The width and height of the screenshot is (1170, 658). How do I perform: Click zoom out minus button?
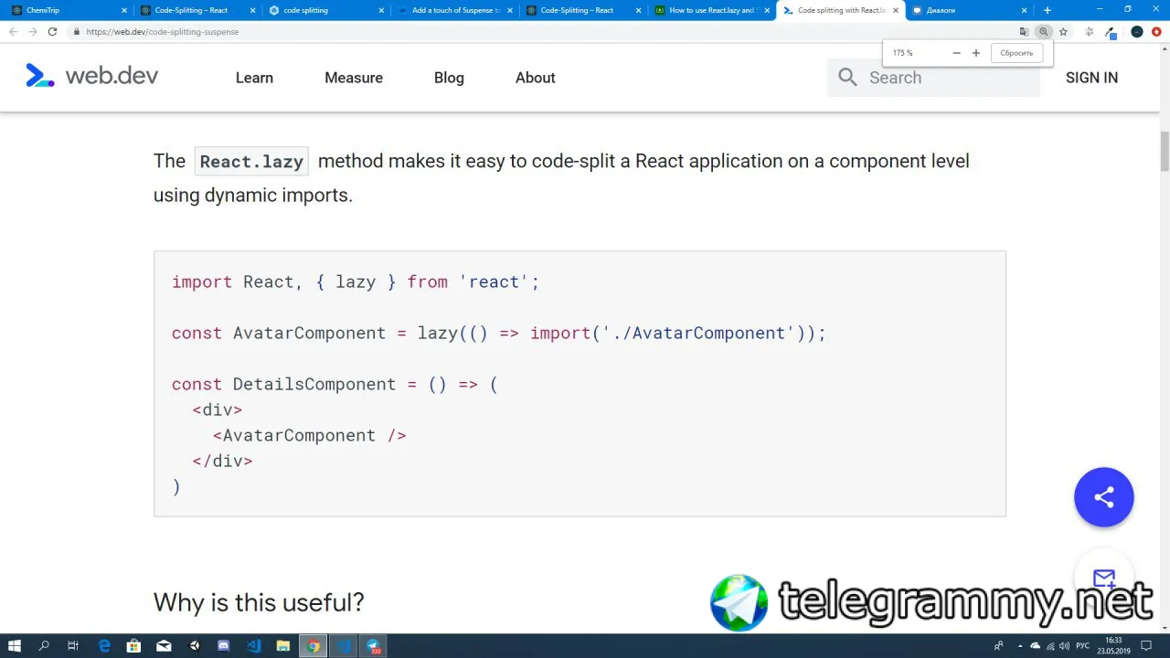[x=956, y=53]
